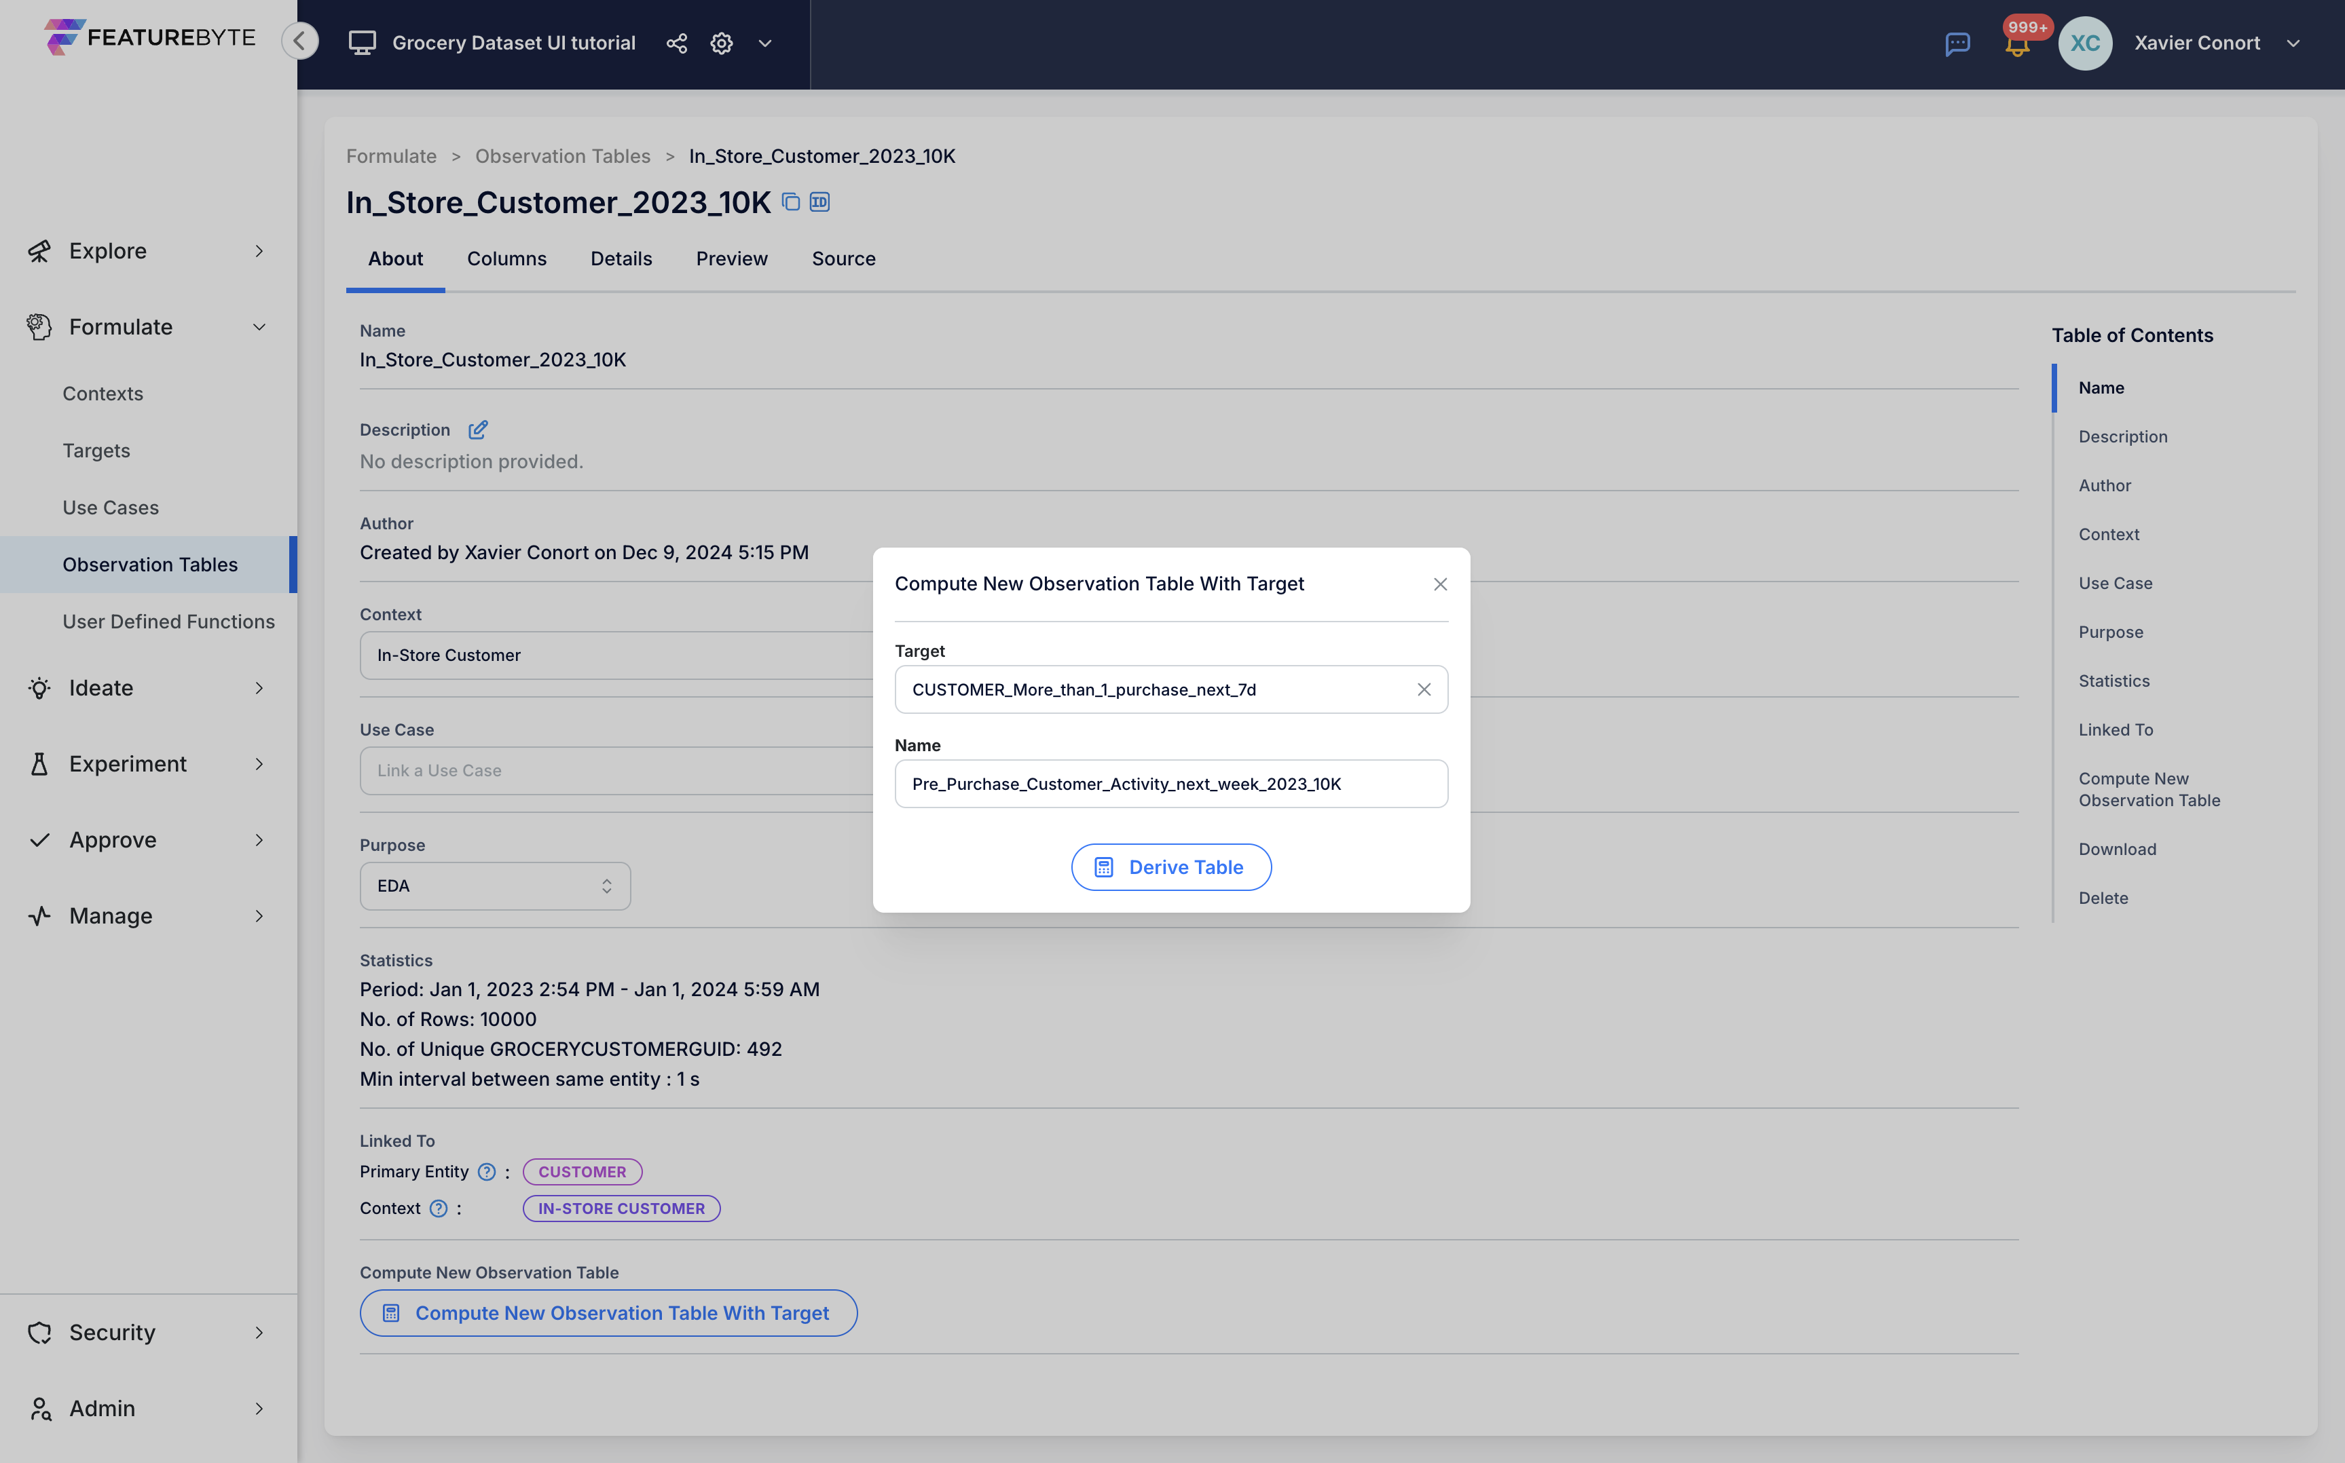Viewport: 2345px width, 1463px height.
Task: Collapse the sidebar with the back arrow
Action: coord(300,41)
